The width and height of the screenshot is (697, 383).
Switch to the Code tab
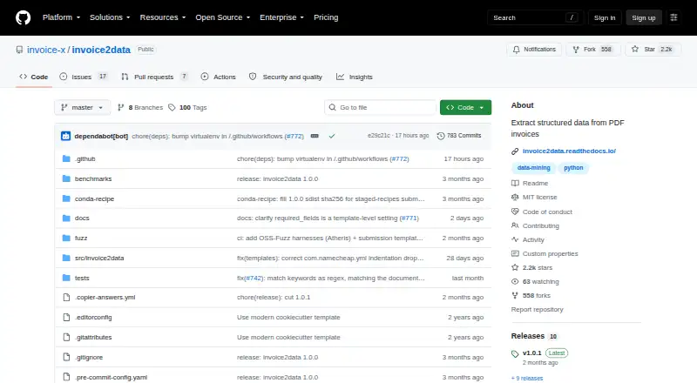click(x=34, y=77)
